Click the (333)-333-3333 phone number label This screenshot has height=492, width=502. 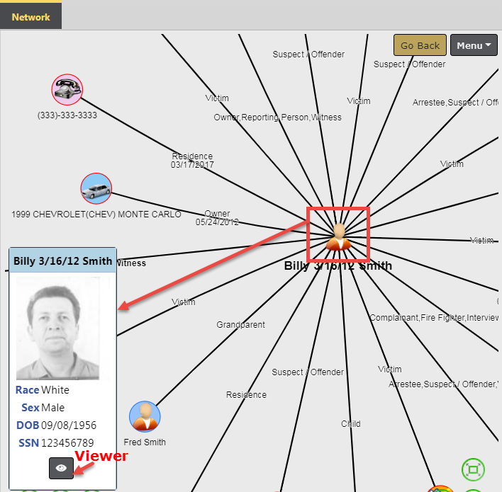67,115
